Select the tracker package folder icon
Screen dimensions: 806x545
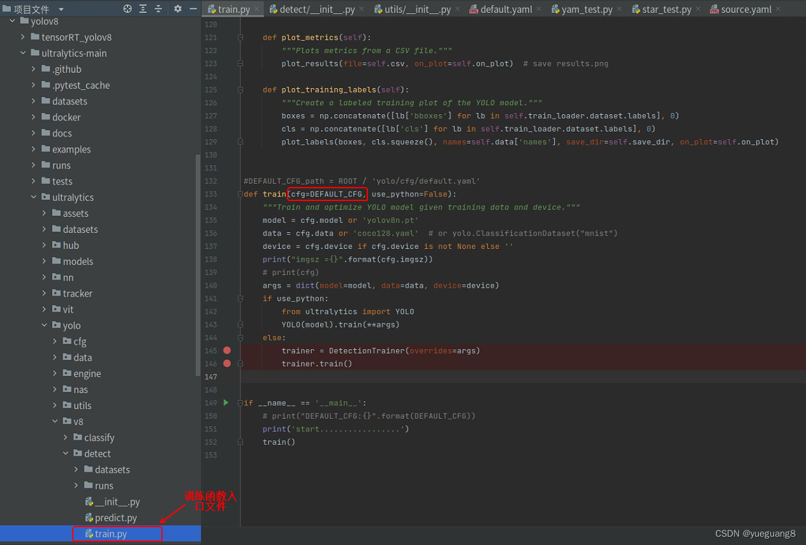[56, 293]
